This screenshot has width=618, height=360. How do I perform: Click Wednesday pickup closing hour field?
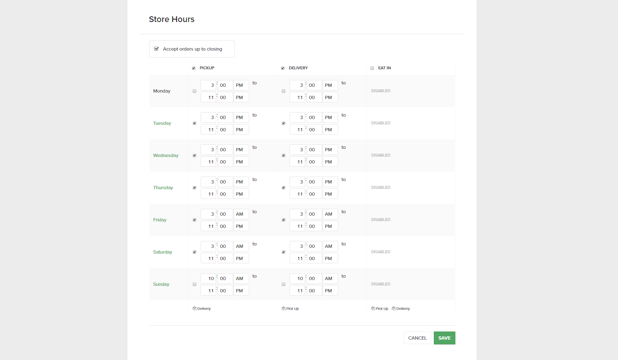click(x=208, y=162)
